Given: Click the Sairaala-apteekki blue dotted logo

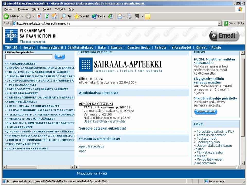Looking at the screenshot, I should (x=86, y=65).
